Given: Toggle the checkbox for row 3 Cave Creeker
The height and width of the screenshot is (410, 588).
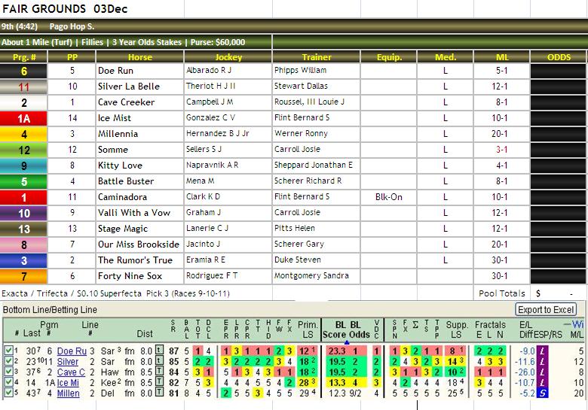Looking at the screenshot, I should coord(8,372).
